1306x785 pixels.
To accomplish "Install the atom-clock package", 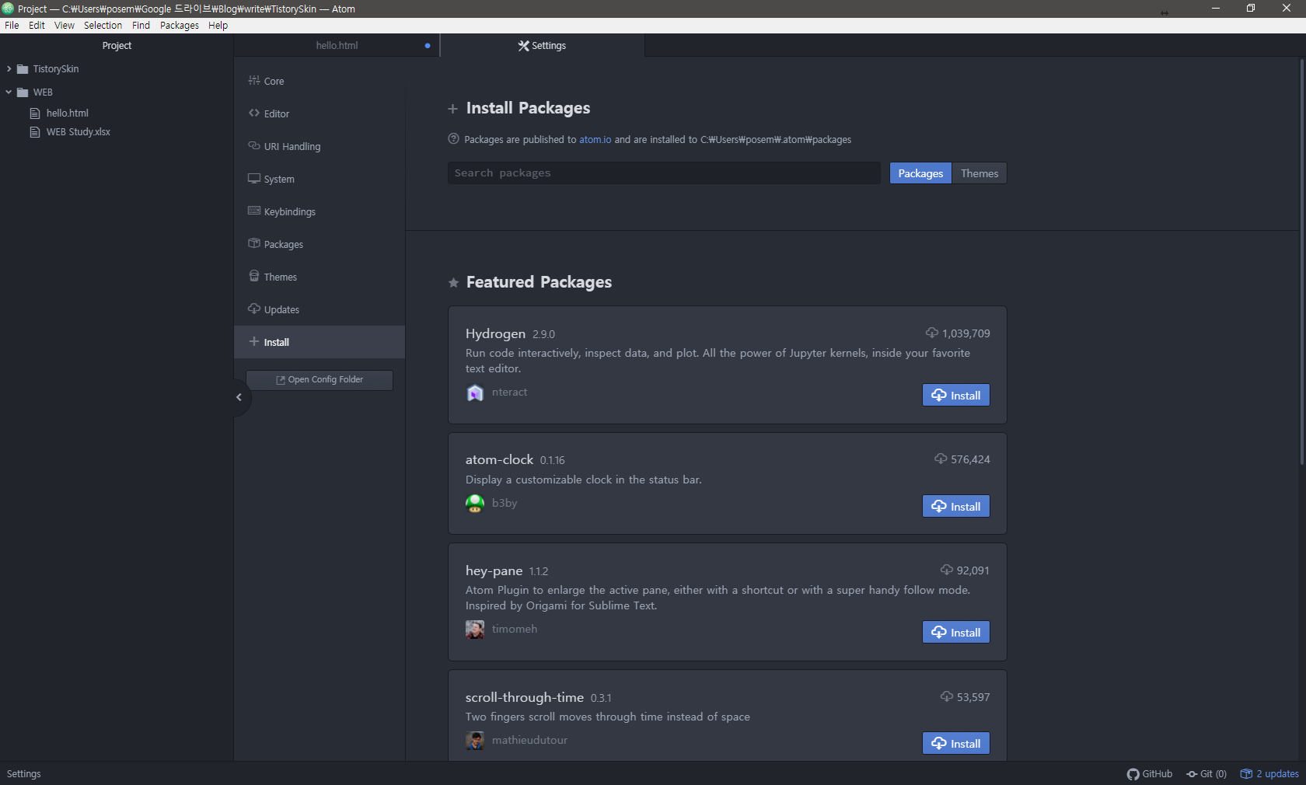I will 956,507.
